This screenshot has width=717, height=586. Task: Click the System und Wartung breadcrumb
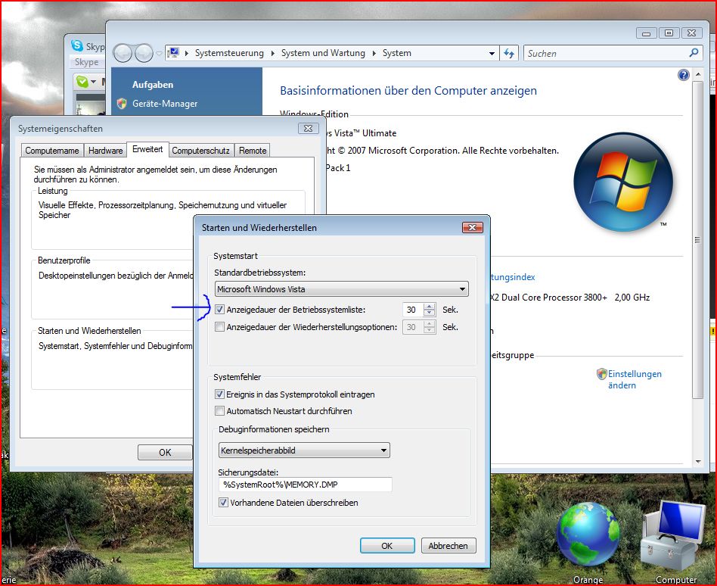coord(323,53)
